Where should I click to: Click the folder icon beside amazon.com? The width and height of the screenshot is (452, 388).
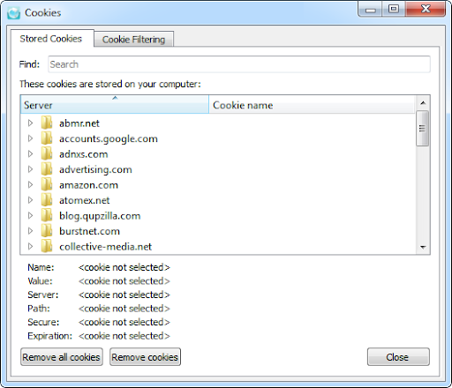[47, 184]
